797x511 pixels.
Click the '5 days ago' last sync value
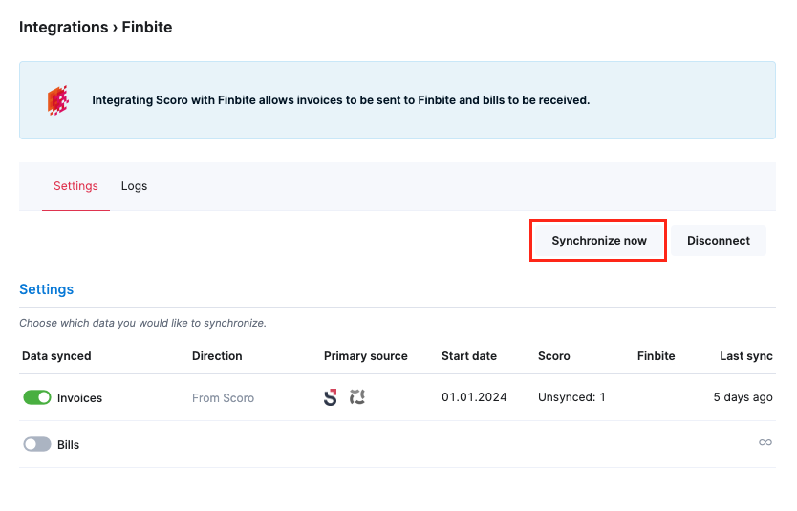(743, 397)
